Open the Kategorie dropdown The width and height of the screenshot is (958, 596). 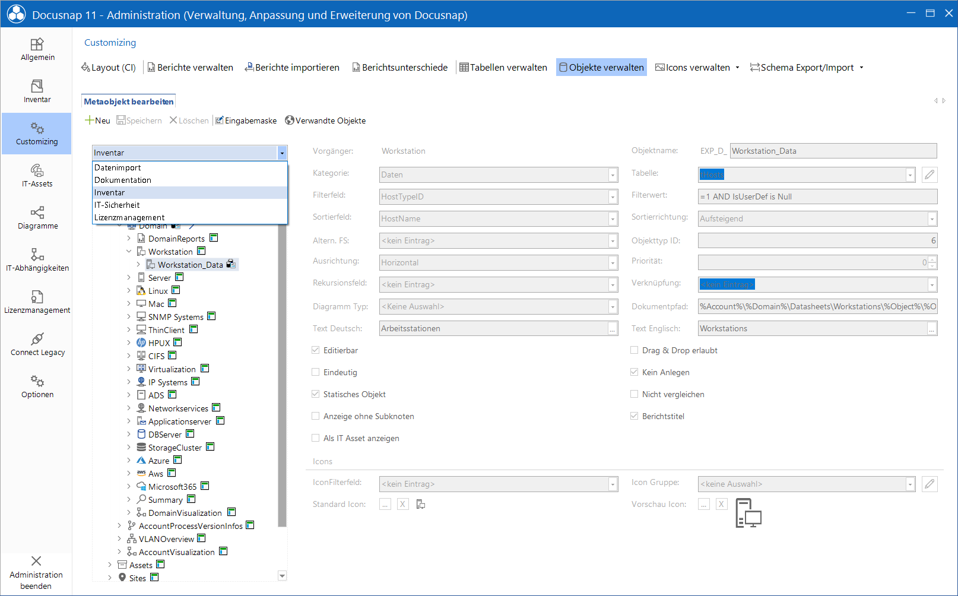[x=613, y=175]
